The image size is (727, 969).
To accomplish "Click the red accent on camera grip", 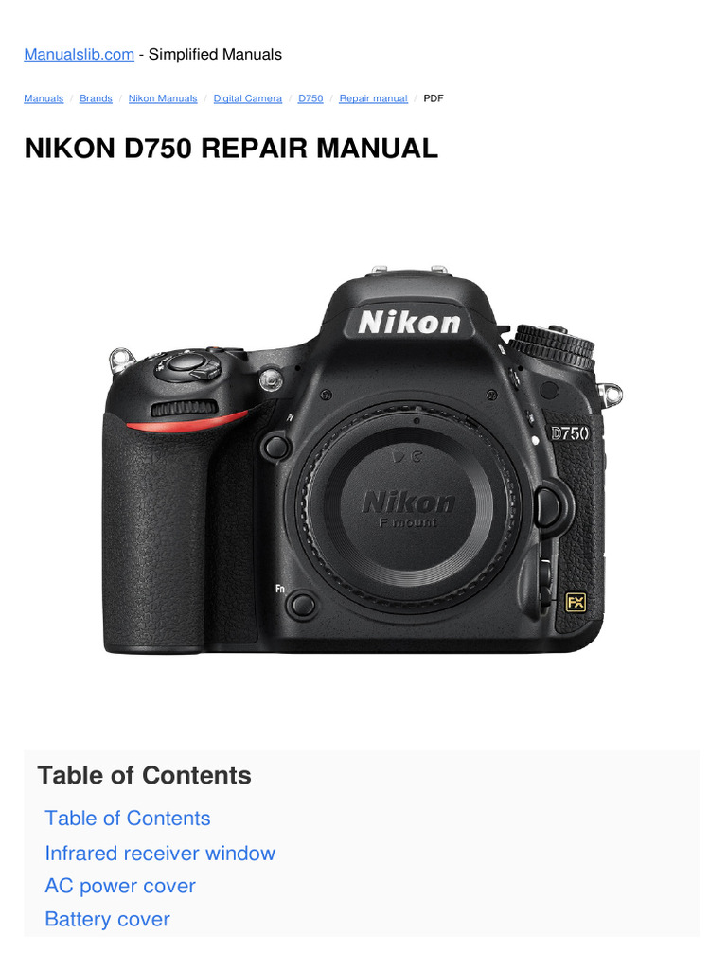I will pos(186,421).
